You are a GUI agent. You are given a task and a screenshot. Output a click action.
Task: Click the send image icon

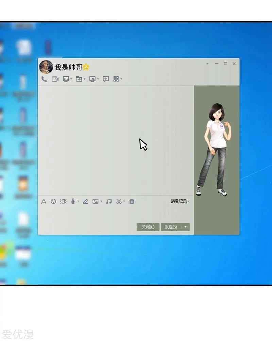click(x=96, y=201)
